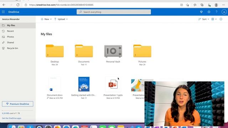
Task: Open the browser three-dot settings menu
Action: tap(223, 5)
